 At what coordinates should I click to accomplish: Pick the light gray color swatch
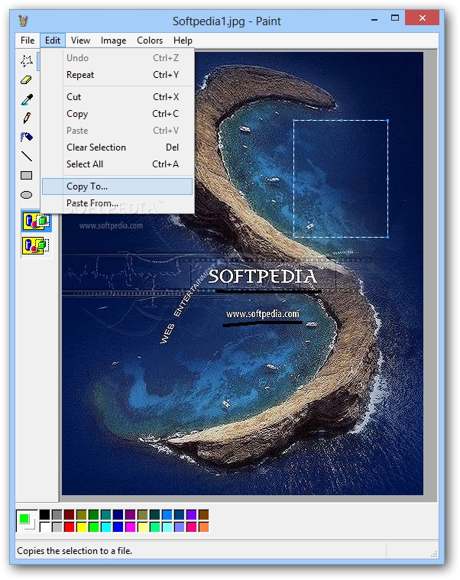point(57,527)
